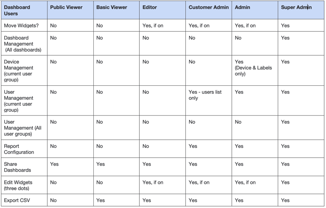Select the Basic Viewer column header

coord(117,10)
